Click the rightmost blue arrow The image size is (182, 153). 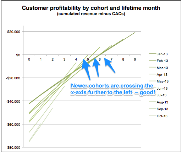tap(110, 65)
